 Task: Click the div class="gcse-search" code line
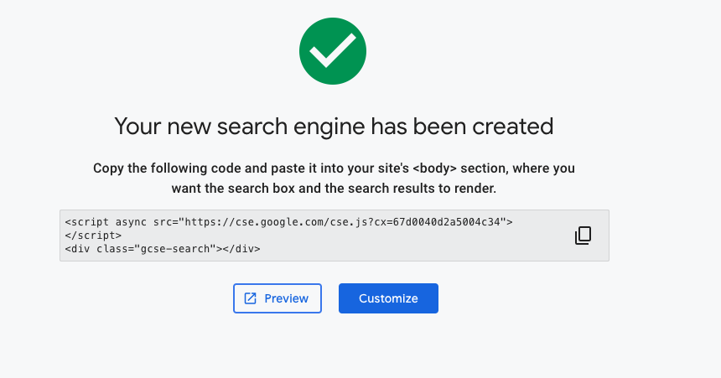coord(163,249)
